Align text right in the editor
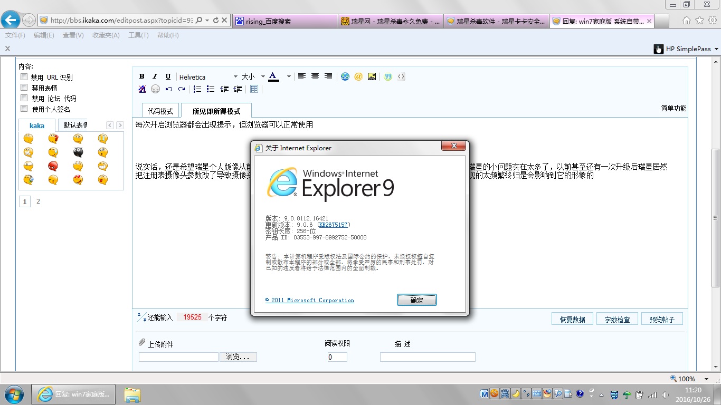Viewport: 721px width, 405px height. (x=328, y=76)
